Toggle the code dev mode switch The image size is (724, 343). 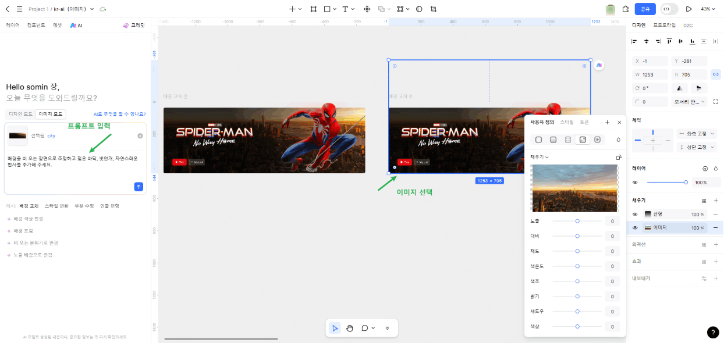pyautogui.click(x=669, y=9)
